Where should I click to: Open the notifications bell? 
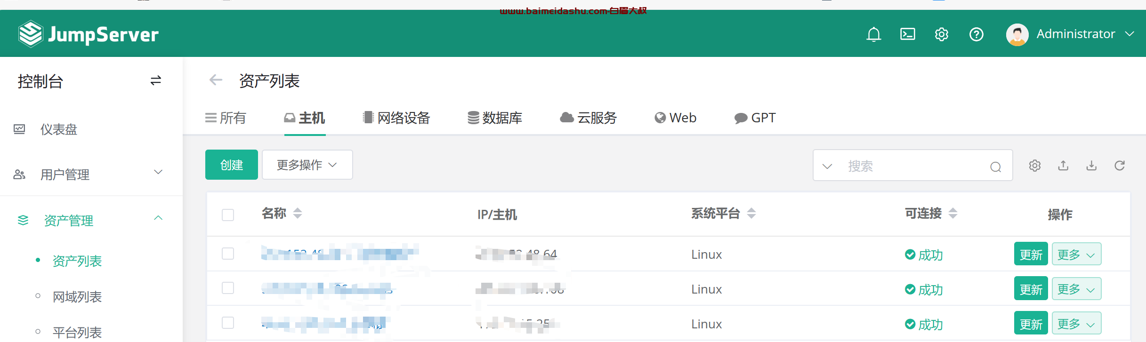(873, 34)
